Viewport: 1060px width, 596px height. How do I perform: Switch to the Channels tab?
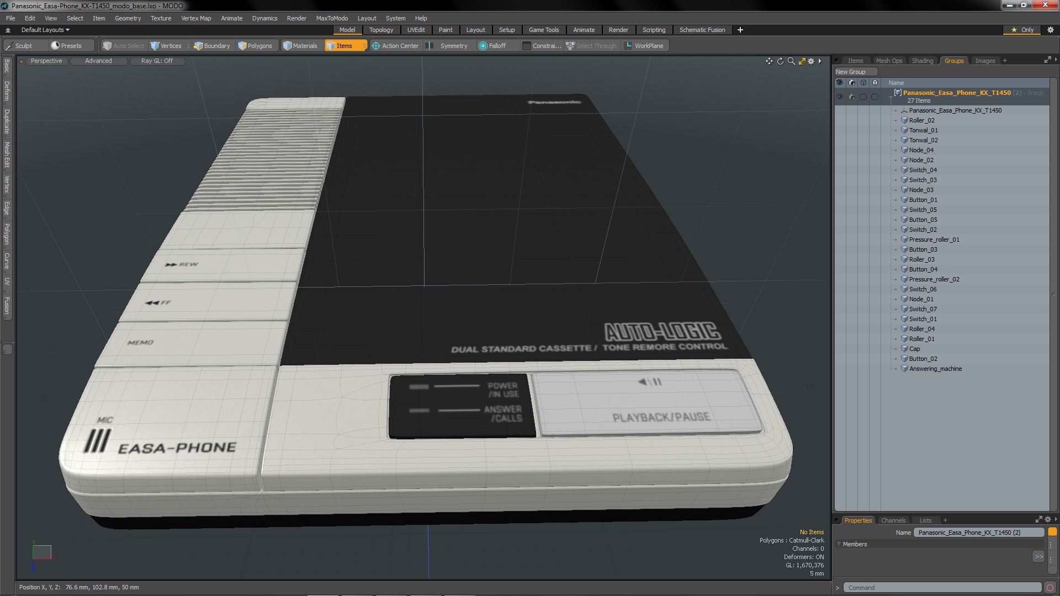(x=893, y=520)
